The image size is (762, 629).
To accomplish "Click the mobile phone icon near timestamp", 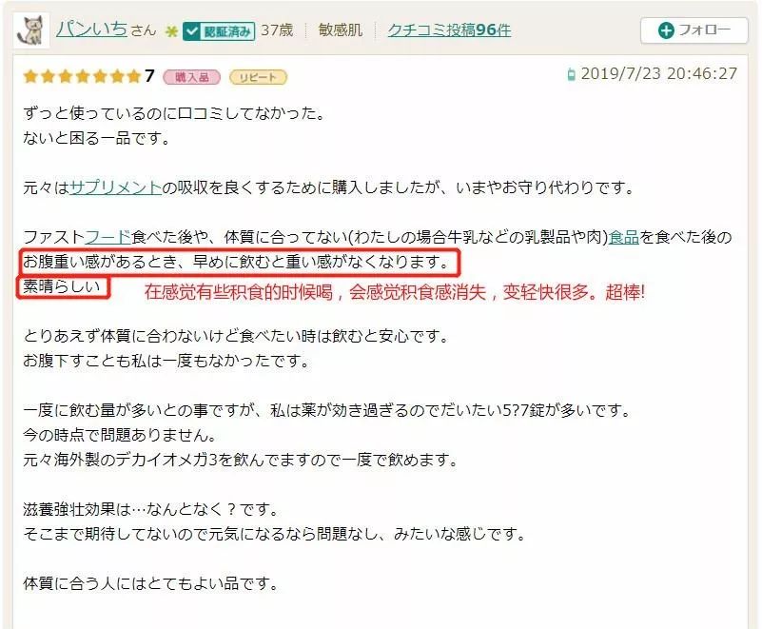I will click(572, 74).
